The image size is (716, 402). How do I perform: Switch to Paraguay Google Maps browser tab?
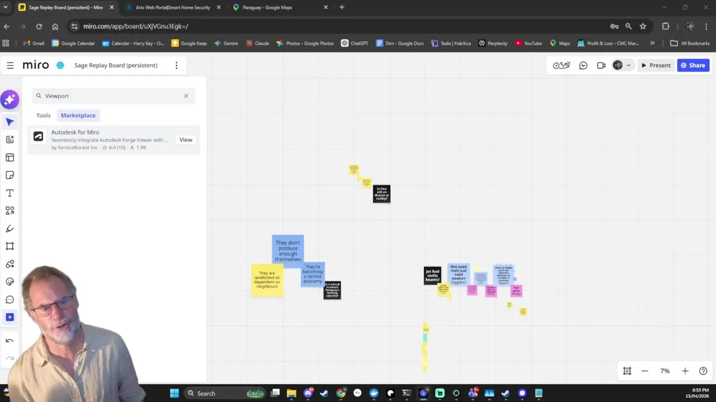click(267, 7)
